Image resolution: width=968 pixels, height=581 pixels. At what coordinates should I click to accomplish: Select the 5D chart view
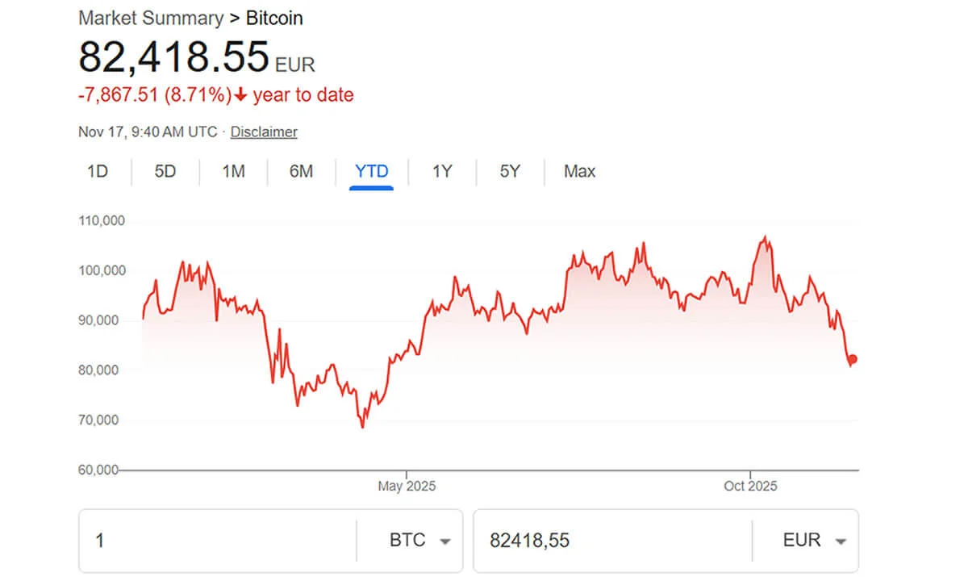click(x=164, y=171)
